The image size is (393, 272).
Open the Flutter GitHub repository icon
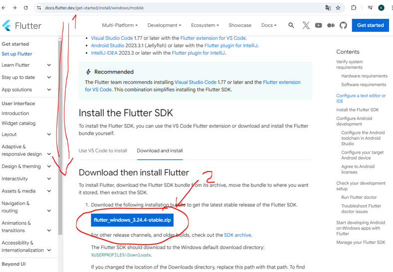click(343, 25)
